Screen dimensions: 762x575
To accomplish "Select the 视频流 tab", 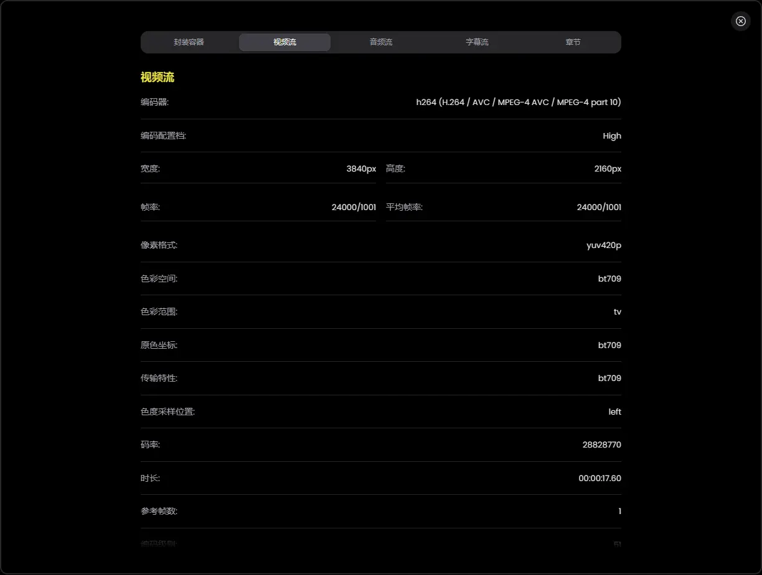I will coord(285,42).
